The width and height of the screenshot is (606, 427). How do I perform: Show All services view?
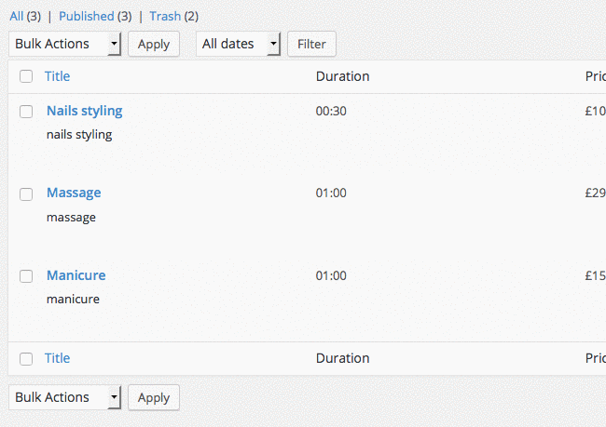tap(16, 16)
